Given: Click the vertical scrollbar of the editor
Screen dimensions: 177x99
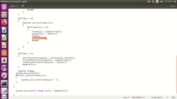Looking at the screenshot, I should 176,75.
